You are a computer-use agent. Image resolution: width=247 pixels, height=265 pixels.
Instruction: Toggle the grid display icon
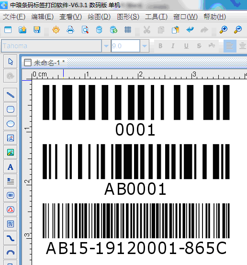128,30
